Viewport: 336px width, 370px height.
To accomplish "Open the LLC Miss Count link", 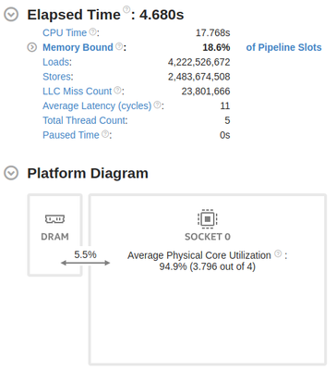I will click(x=77, y=92).
